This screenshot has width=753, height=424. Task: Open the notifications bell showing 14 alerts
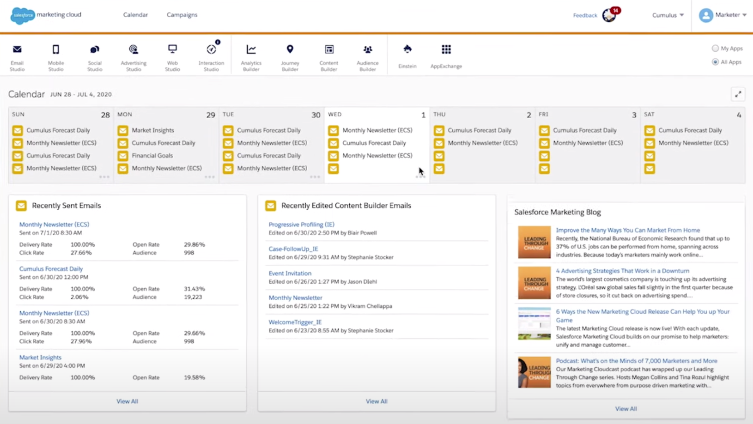[x=608, y=15]
